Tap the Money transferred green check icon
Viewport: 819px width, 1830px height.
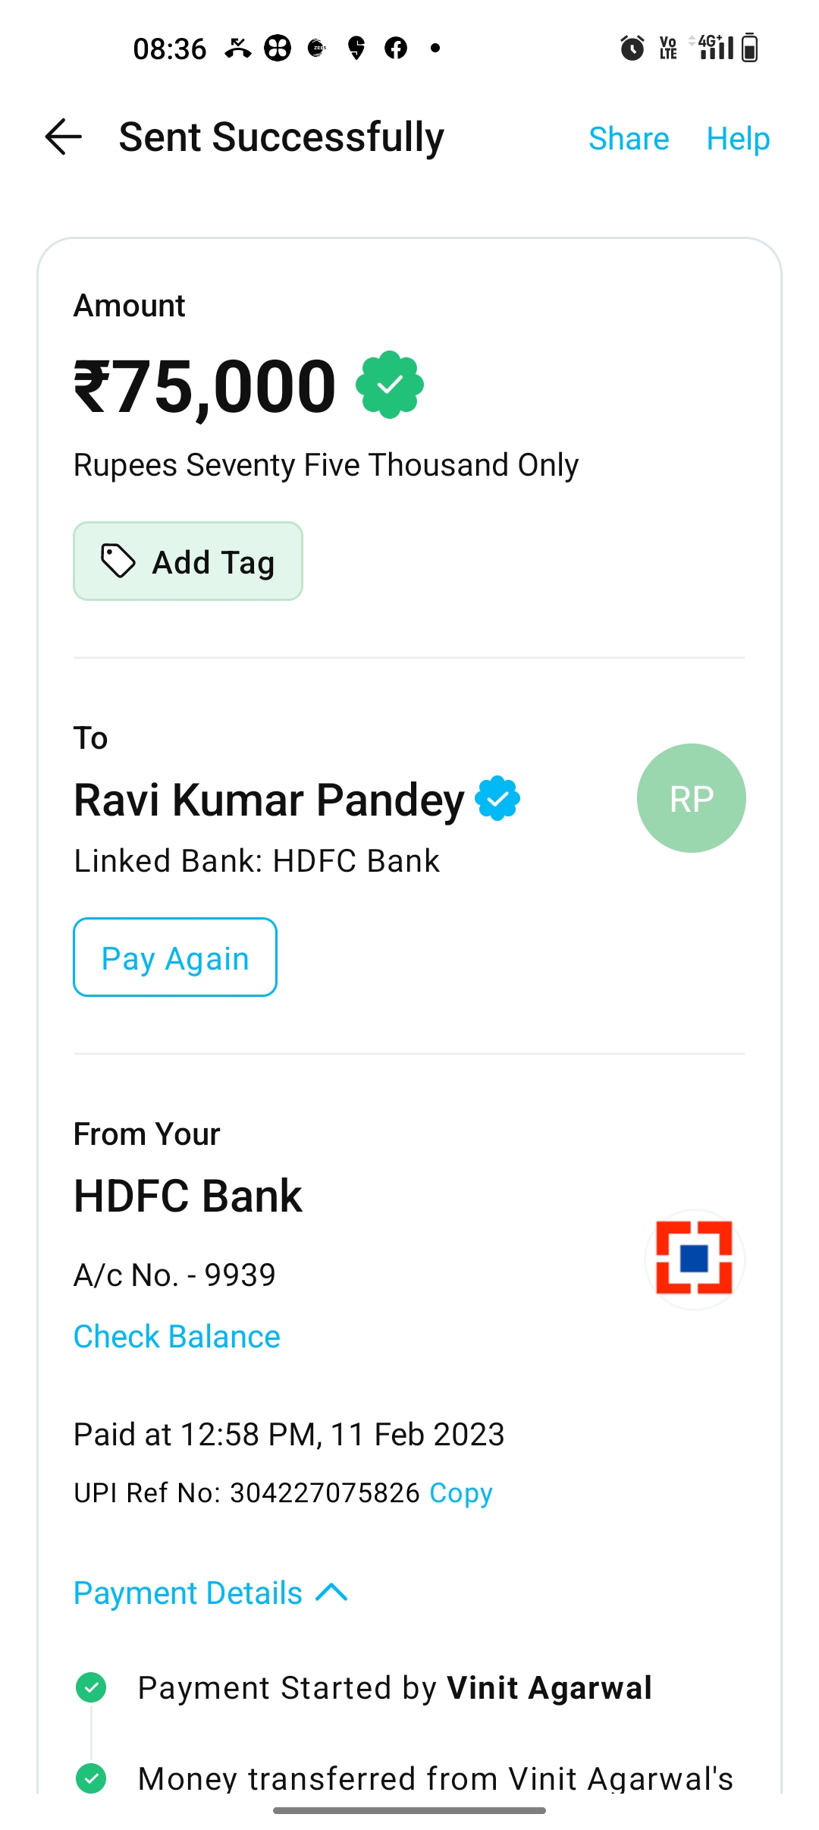pos(92,1778)
